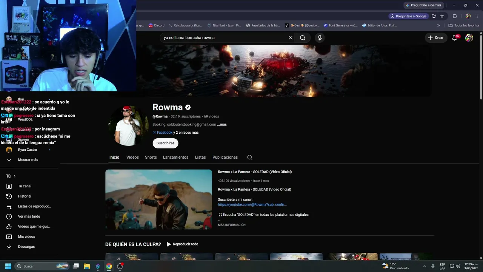Clear the YouTube search box text
This screenshot has width=483, height=272.
291,38
